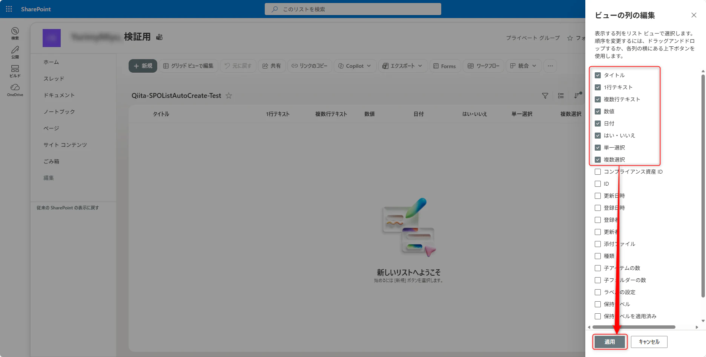Viewport: 706px width, 357px height.
Task: Click the group-by list icon
Action: point(561,96)
